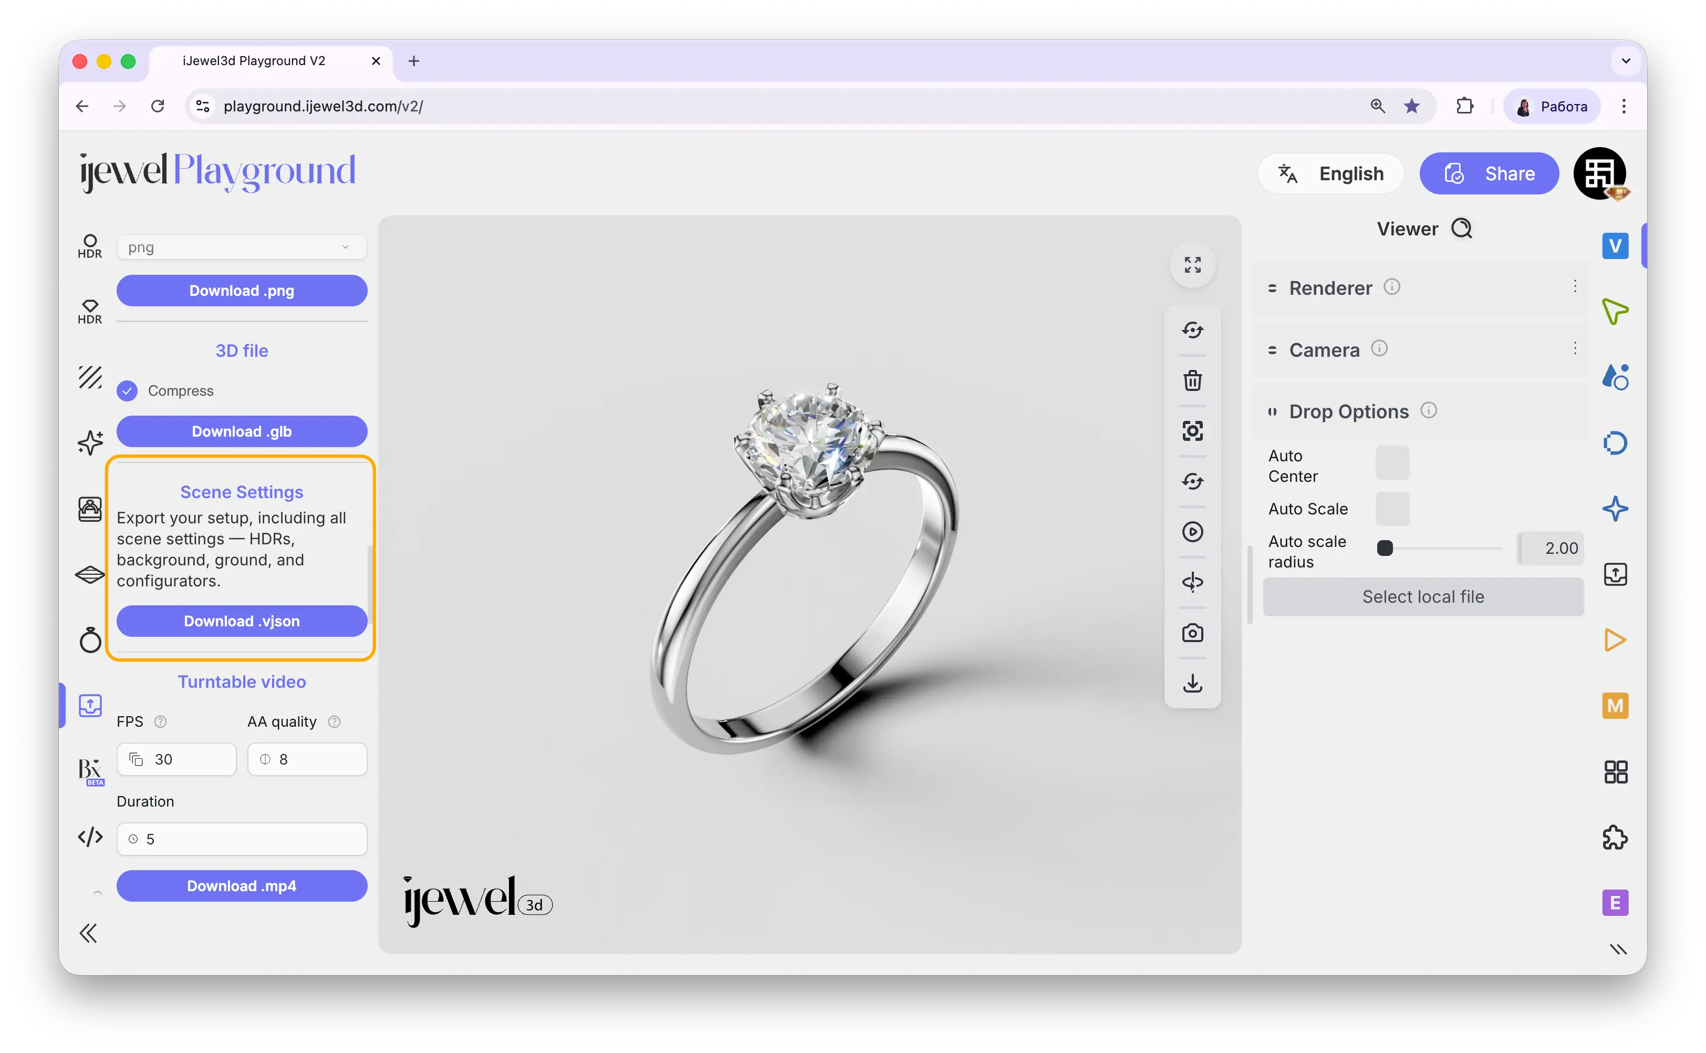Open the striped background sidebar icon

pos(90,377)
